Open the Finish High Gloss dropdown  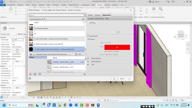pos(117,55)
